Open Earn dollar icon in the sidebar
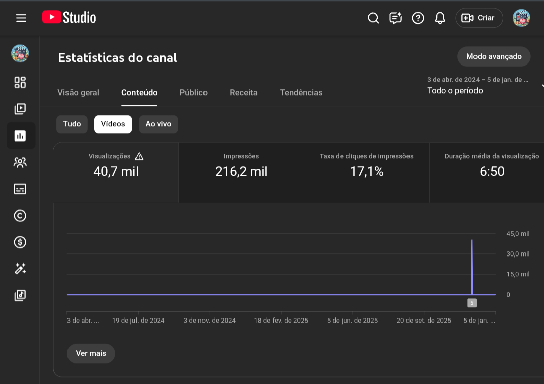 pyautogui.click(x=20, y=242)
